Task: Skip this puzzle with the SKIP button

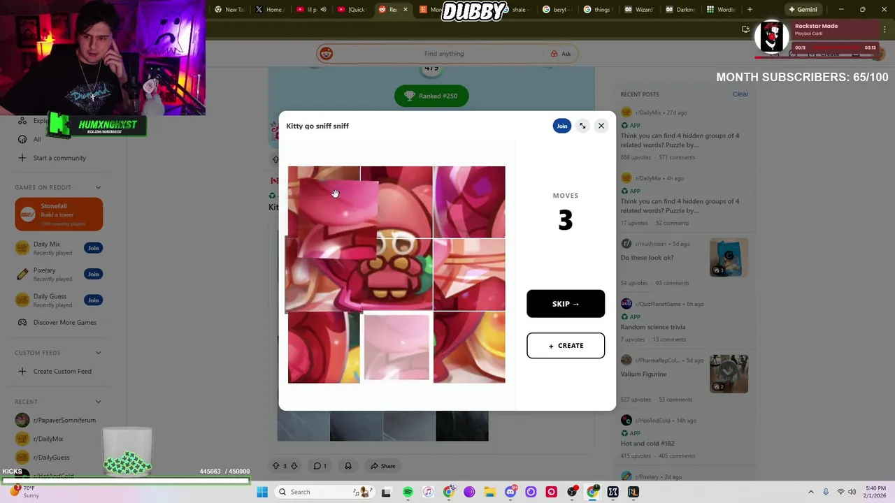Action: tap(565, 304)
